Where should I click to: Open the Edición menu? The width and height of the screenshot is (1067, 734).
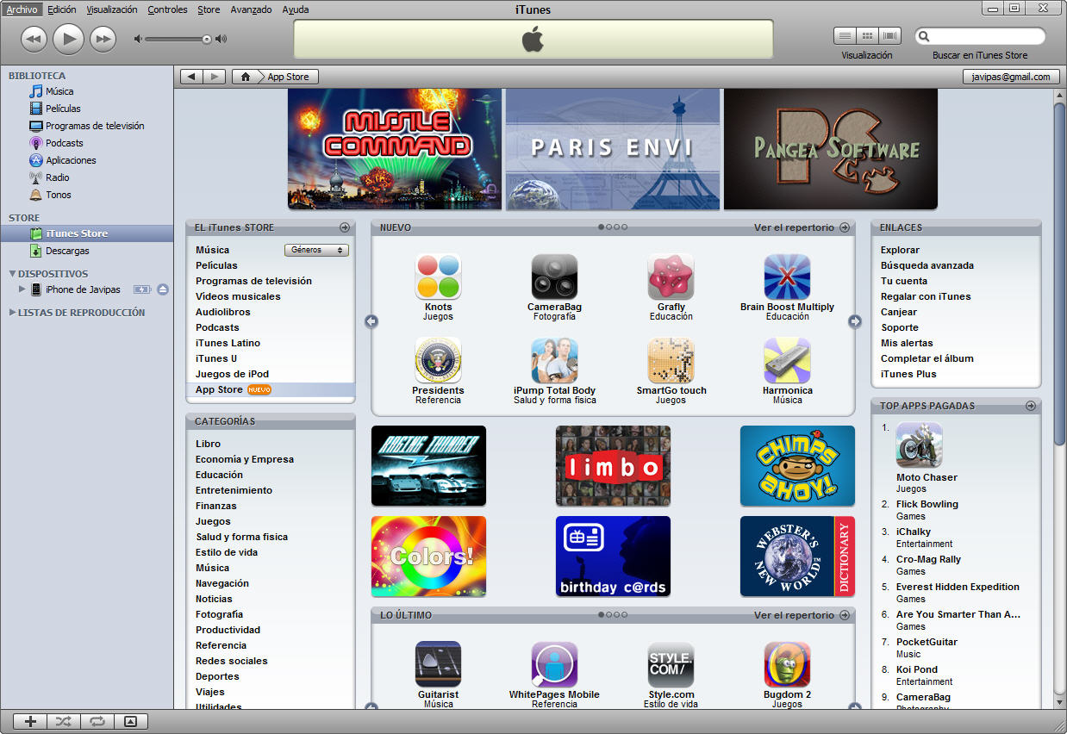[x=62, y=9]
